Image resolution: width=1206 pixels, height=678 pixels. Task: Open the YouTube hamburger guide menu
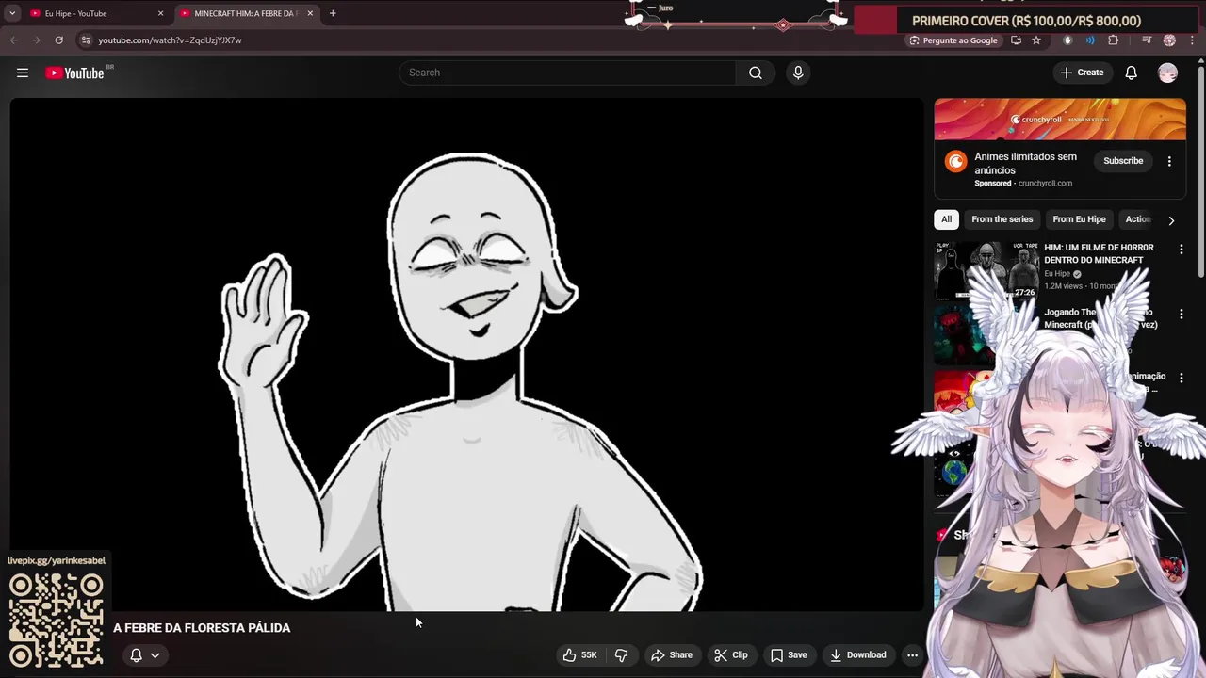pos(23,73)
